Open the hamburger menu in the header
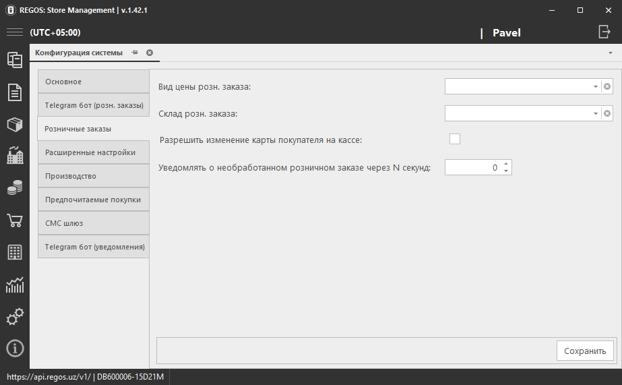Screen dimensions: 622x385 pos(14,32)
